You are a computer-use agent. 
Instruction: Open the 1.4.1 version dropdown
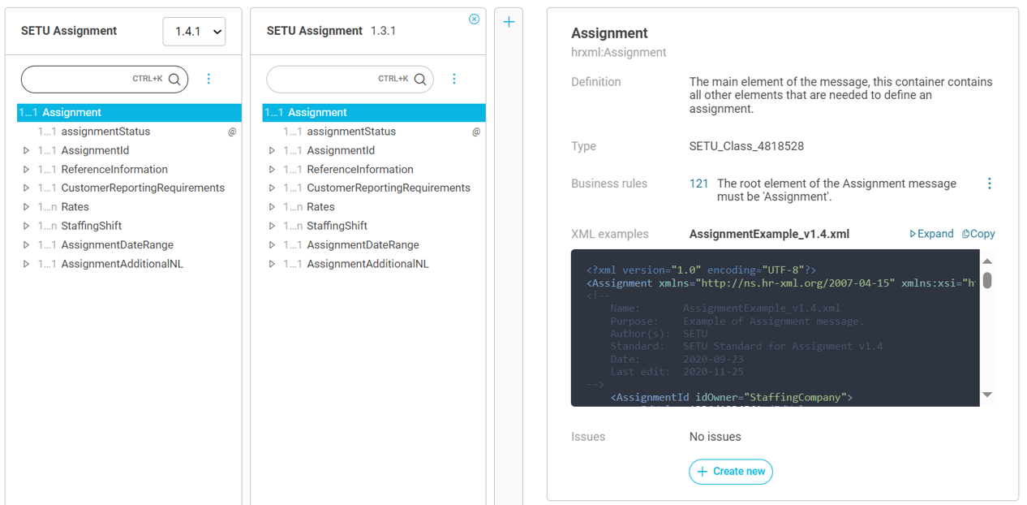coord(194,32)
